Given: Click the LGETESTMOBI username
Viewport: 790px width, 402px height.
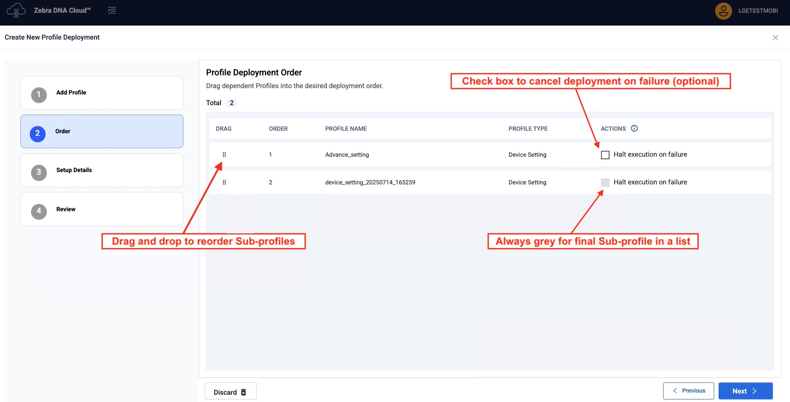Looking at the screenshot, I should coord(758,11).
